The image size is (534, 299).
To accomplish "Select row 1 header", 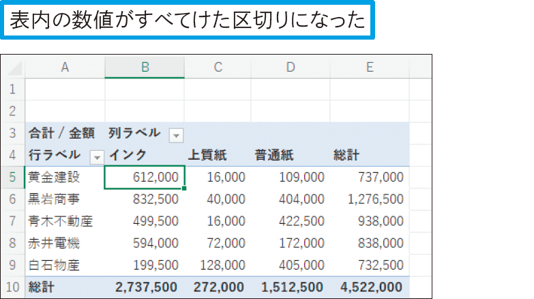I will point(12,89).
